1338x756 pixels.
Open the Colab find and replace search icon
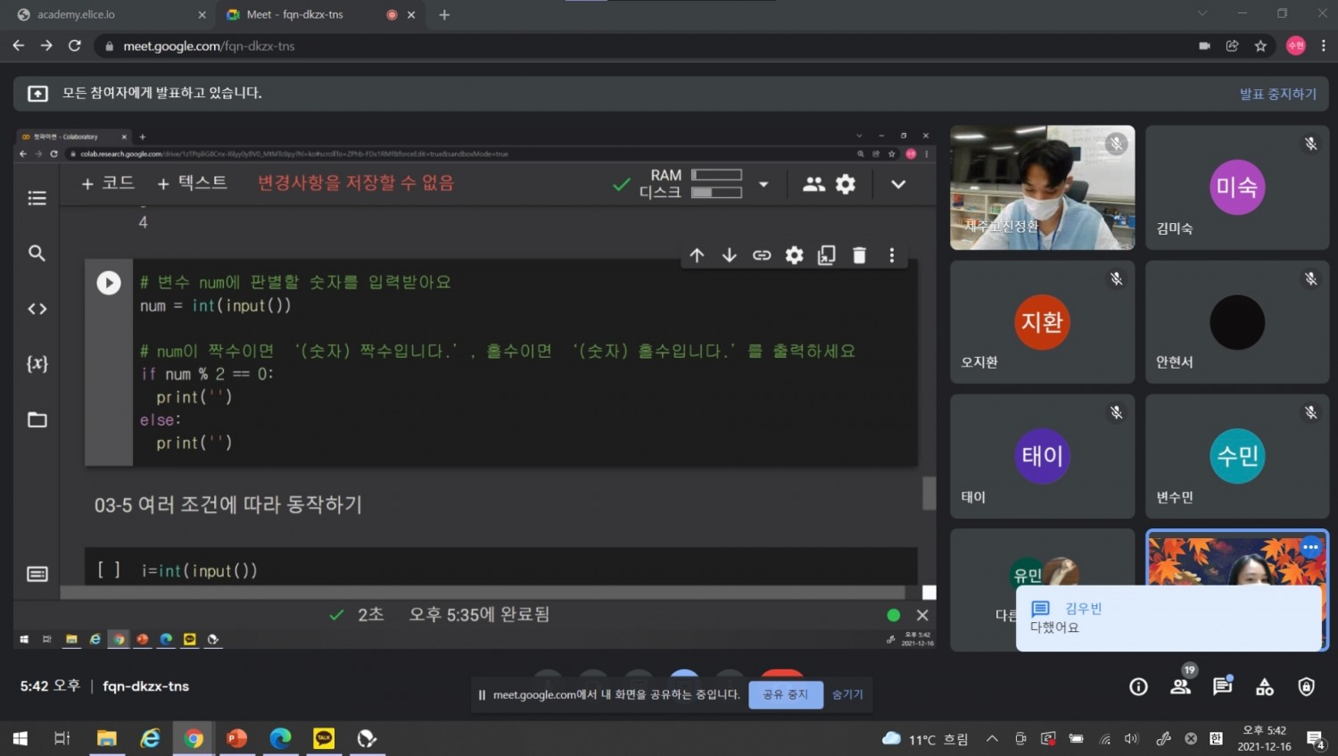(37, 253)
